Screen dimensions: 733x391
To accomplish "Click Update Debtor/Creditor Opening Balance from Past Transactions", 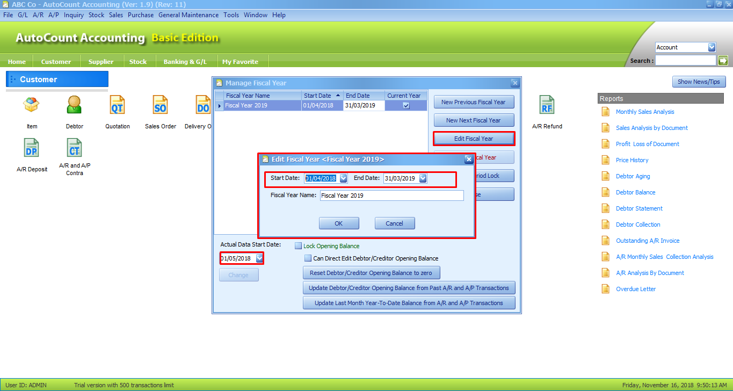I will tap(409, 288).
